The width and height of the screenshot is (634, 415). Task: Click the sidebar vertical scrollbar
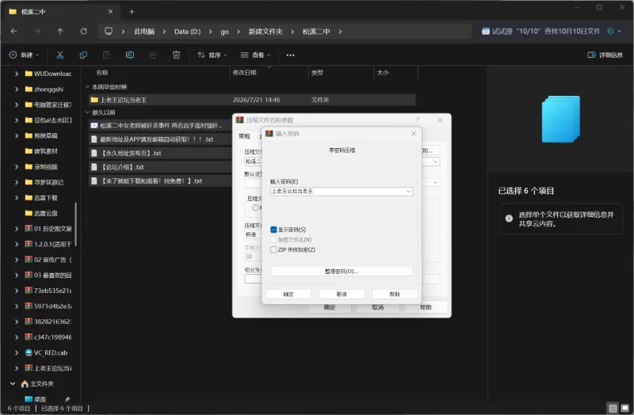click(75, 224)
